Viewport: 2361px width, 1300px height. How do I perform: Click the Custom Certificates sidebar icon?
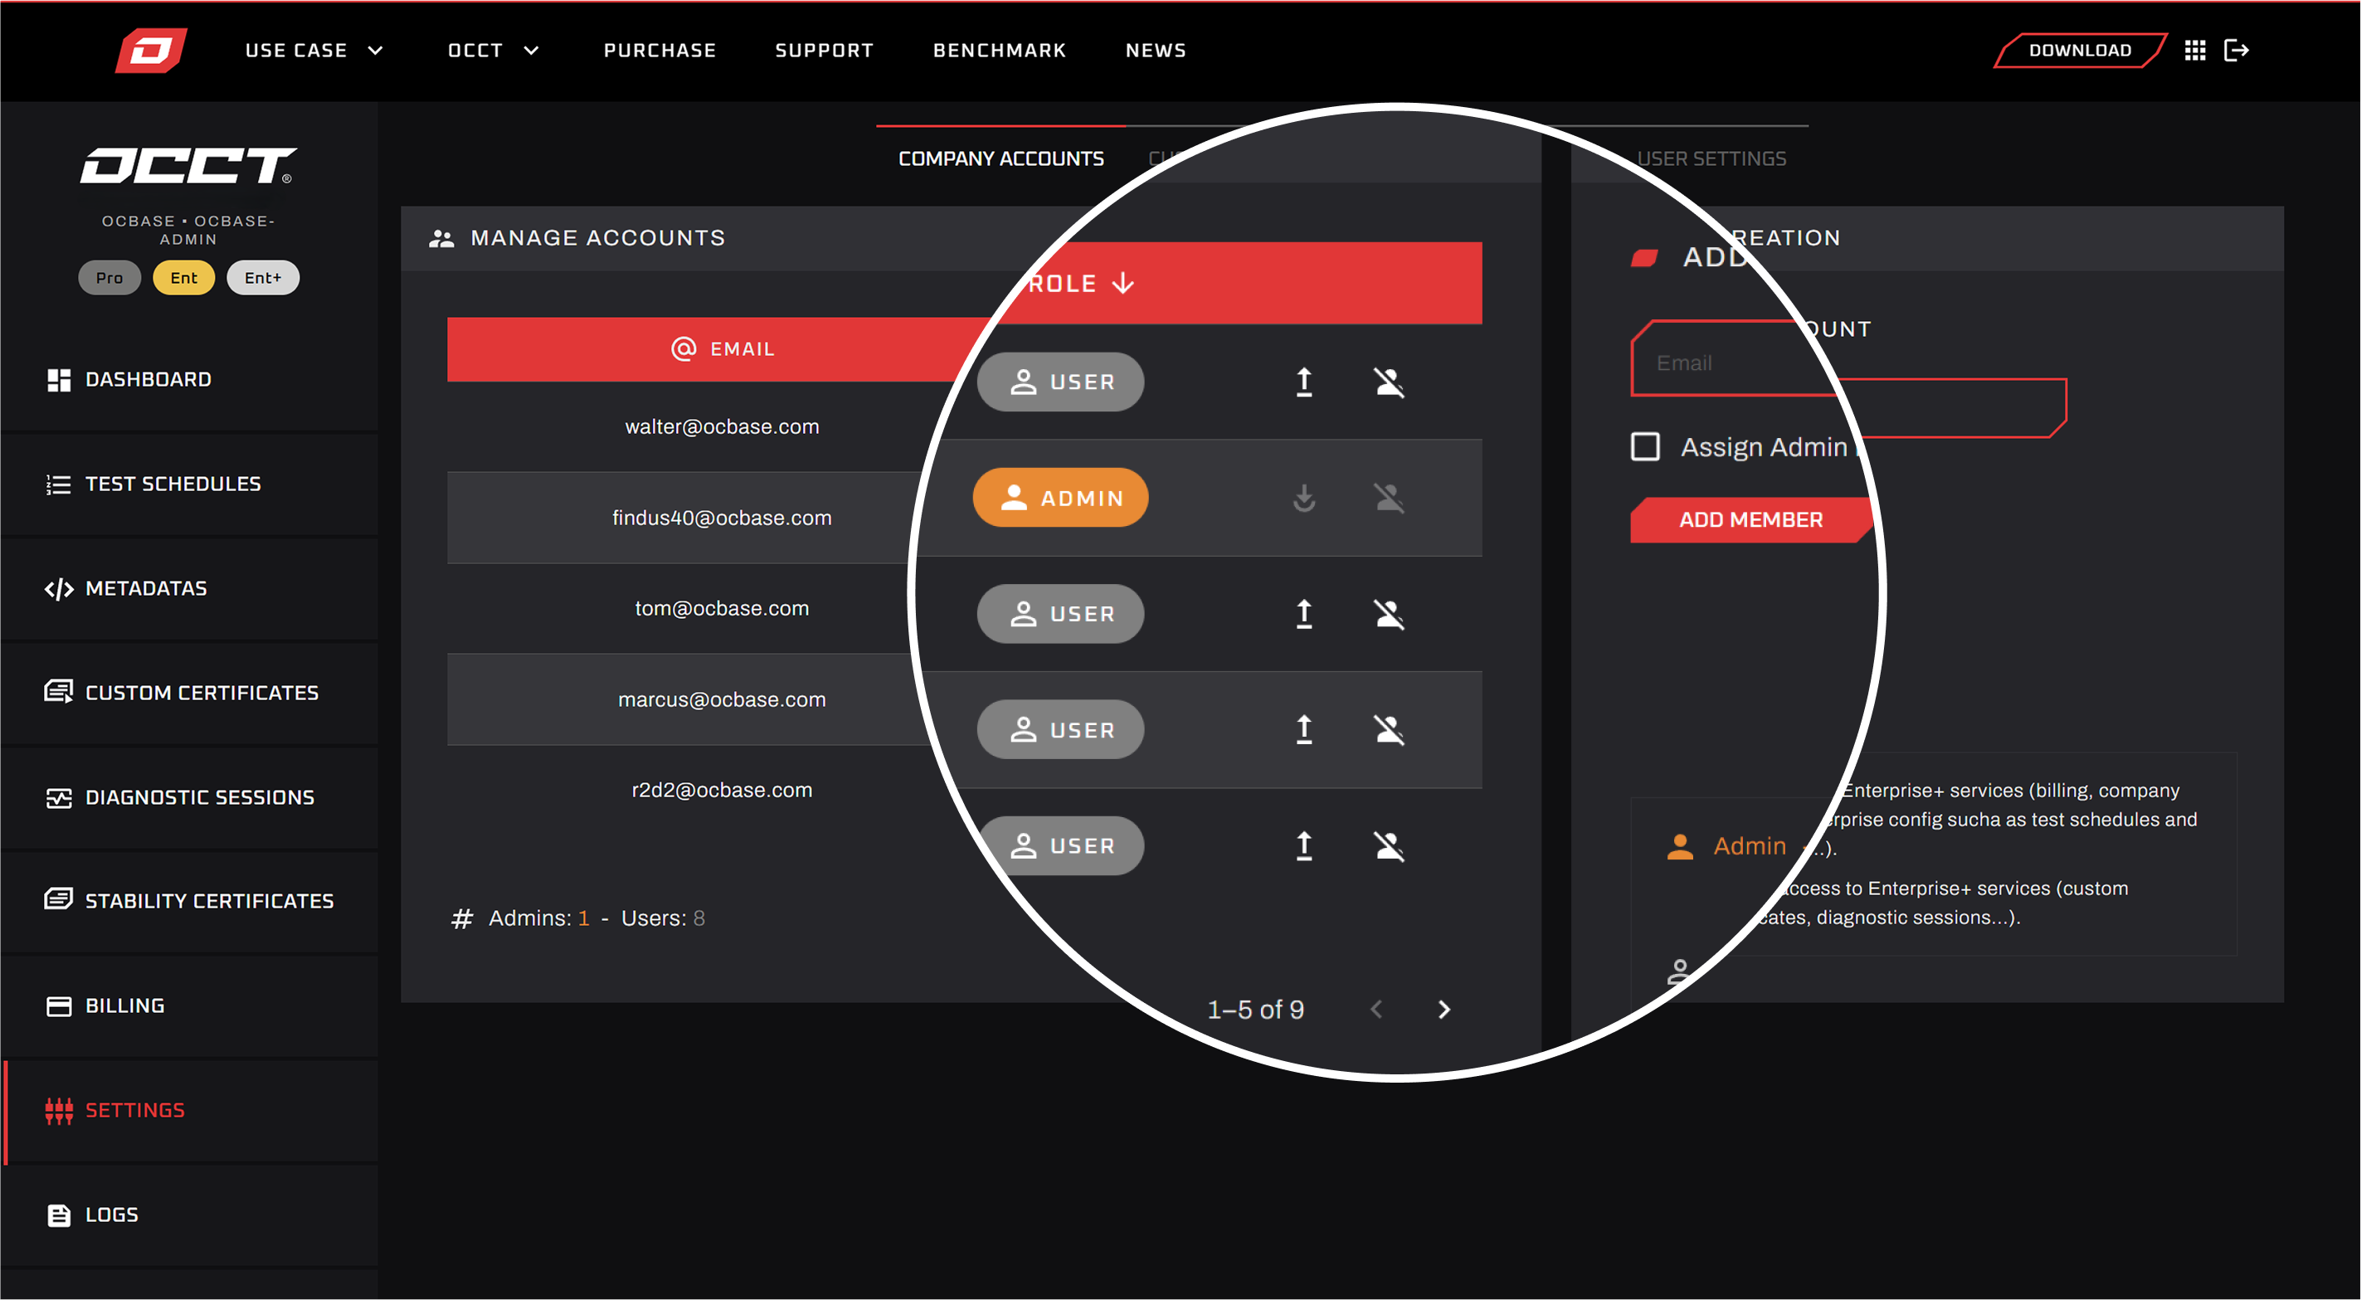[57, 692]
